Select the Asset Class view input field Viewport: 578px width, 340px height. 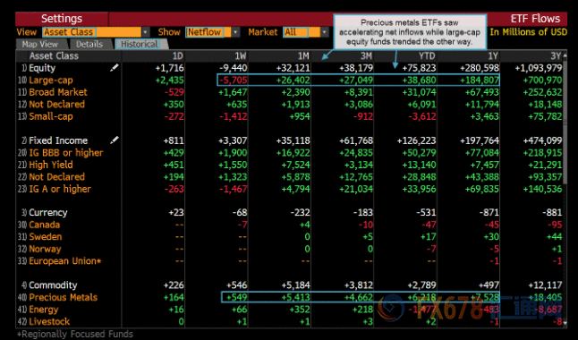click(91, 32)
